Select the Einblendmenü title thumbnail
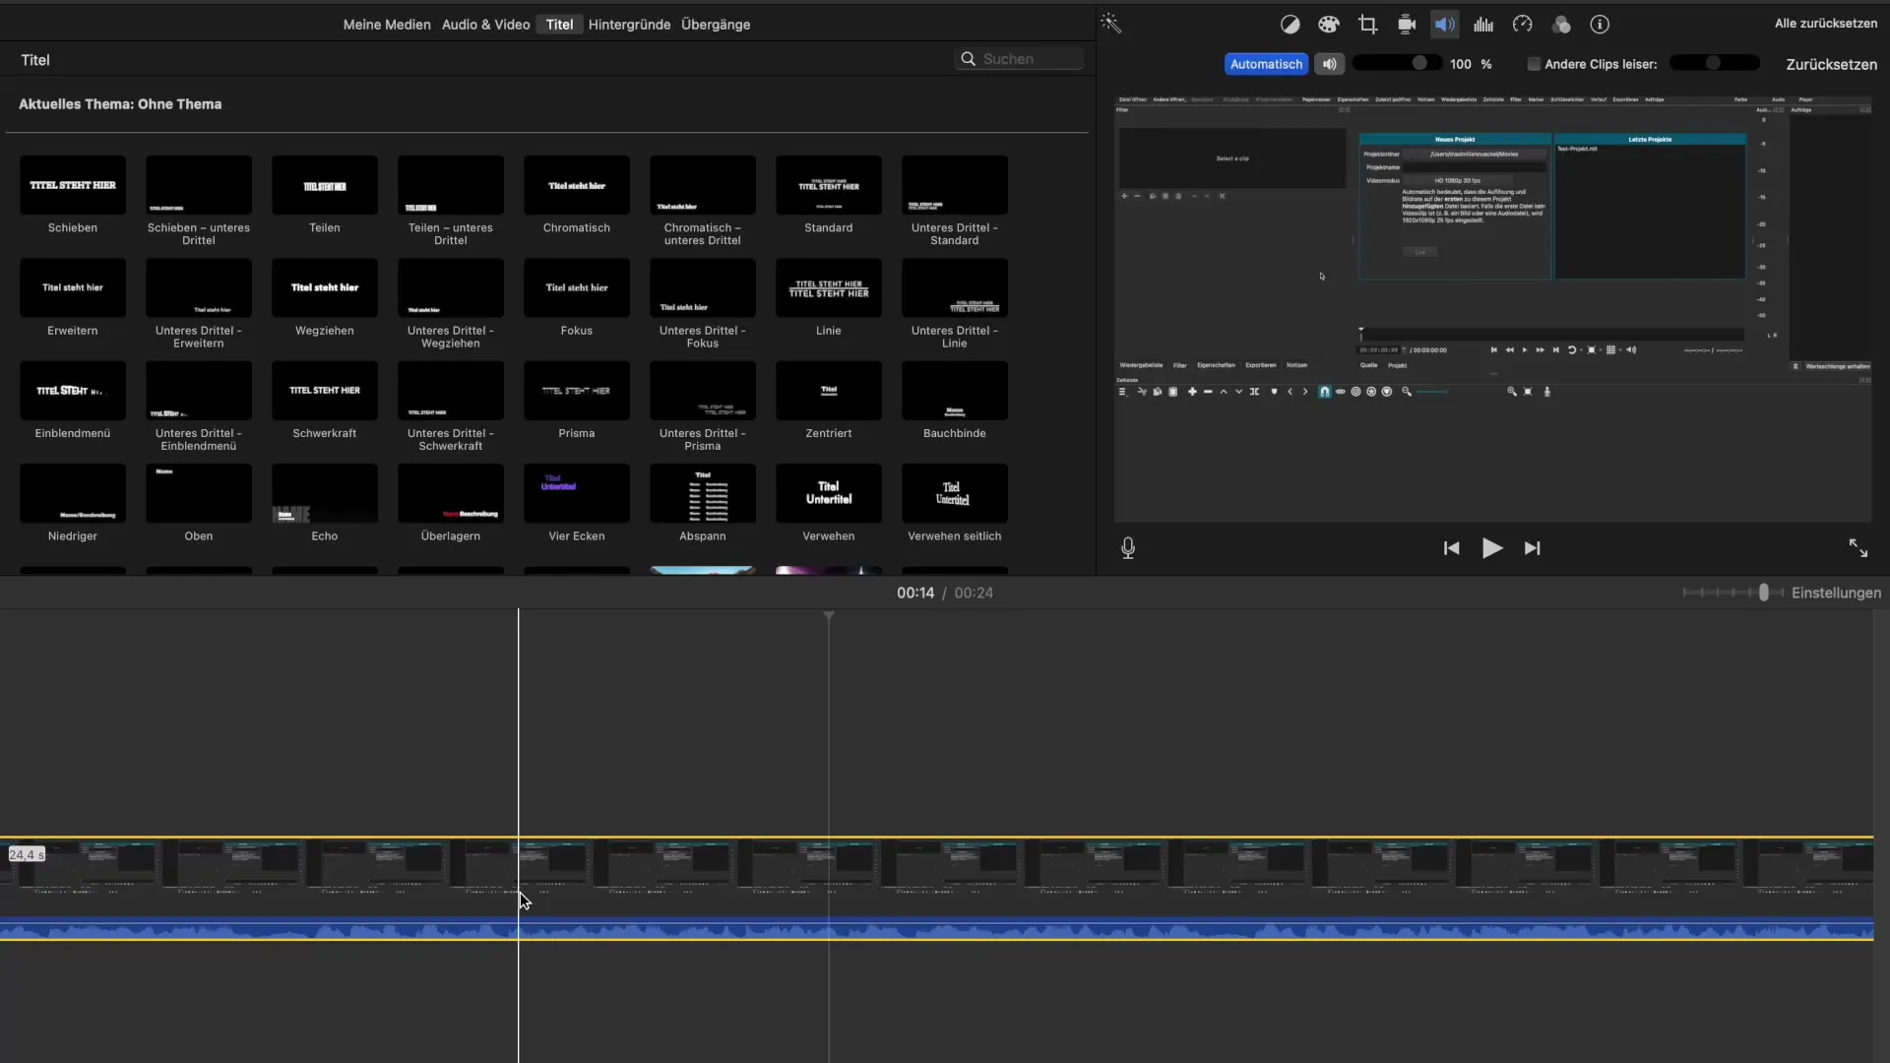1890x1063 pixels. point(73,391)
